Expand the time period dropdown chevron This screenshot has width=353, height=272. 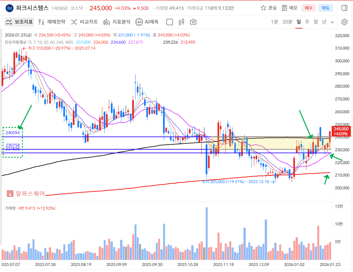(332, 22)
